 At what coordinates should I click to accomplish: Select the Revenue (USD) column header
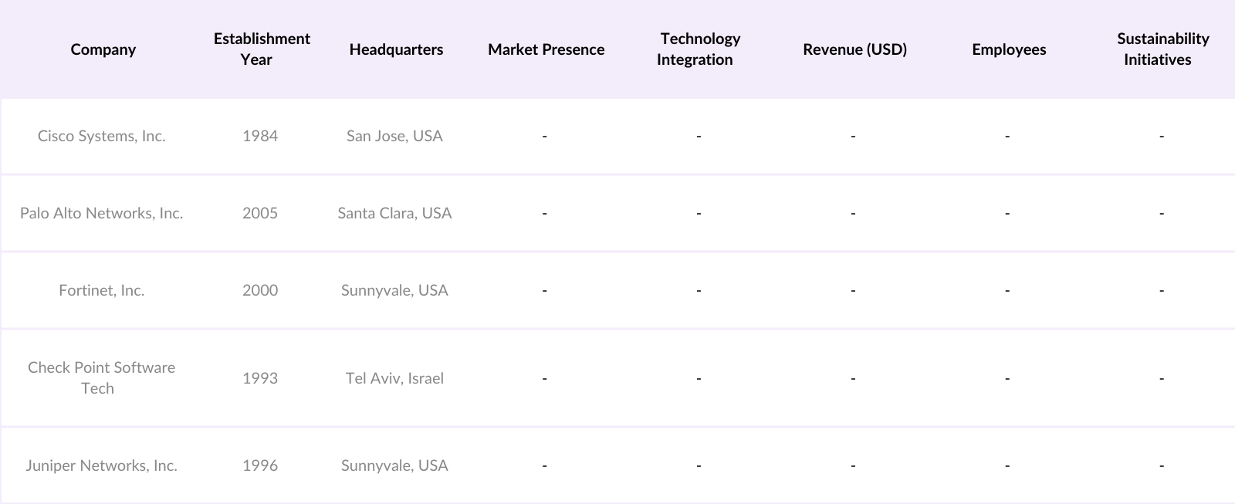point(854,49)
